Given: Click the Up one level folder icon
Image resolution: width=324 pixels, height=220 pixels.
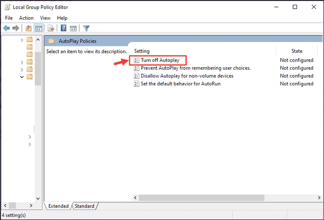Looking at the screenshot, I should tap(29, 28).
